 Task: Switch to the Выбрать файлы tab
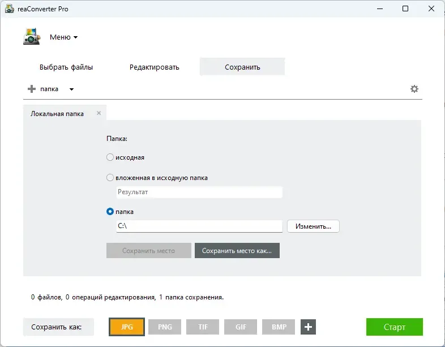coord(66,67)
